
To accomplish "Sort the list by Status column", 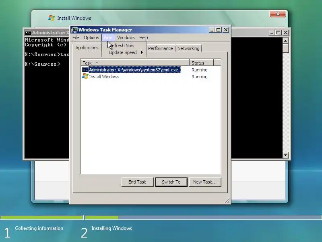I will tap(202, 63).
